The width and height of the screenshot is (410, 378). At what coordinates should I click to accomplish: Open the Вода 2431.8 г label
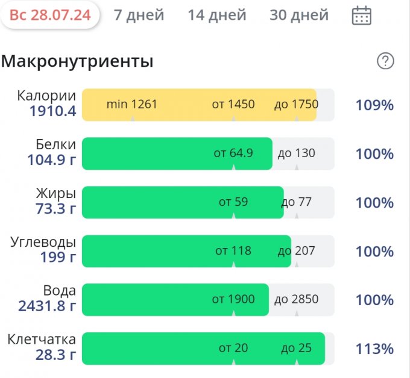[47, 299]
